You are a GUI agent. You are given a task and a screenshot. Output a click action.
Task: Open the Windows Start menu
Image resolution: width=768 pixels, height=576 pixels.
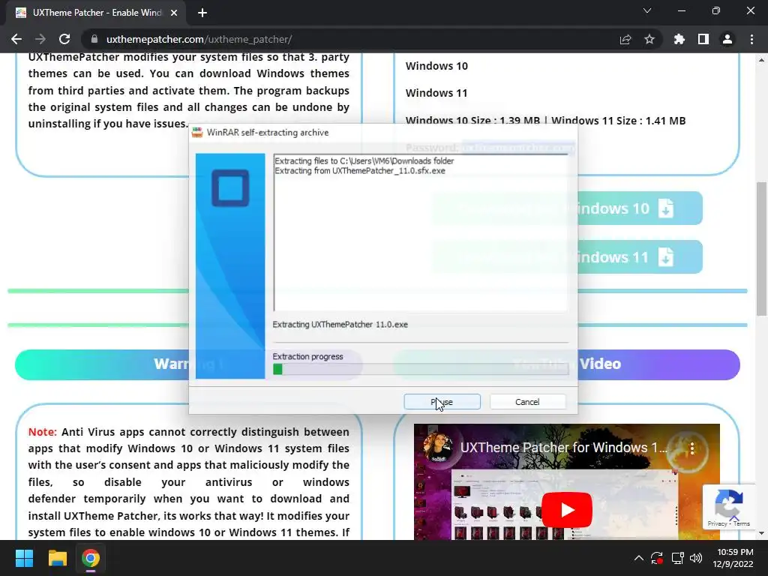tap(24, 558)
